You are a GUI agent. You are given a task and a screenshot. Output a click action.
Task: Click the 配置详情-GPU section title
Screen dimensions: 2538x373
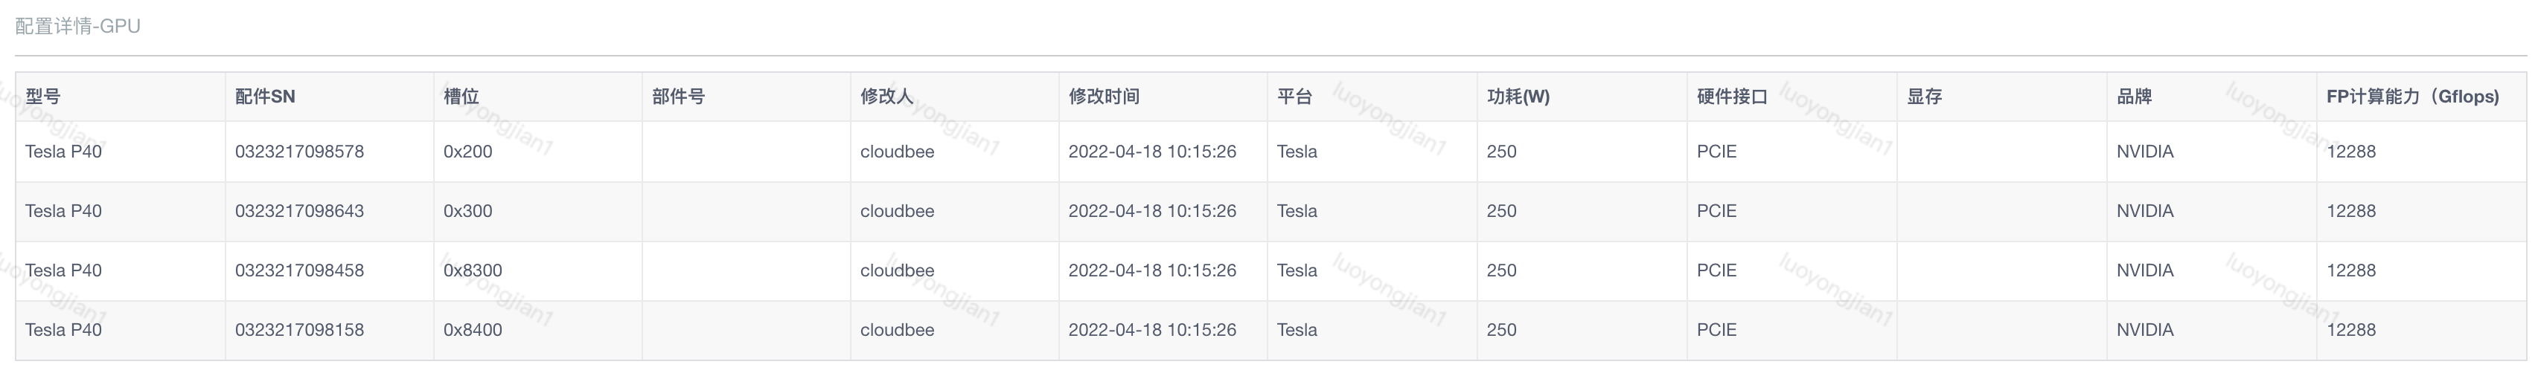[x=78, y=27]
